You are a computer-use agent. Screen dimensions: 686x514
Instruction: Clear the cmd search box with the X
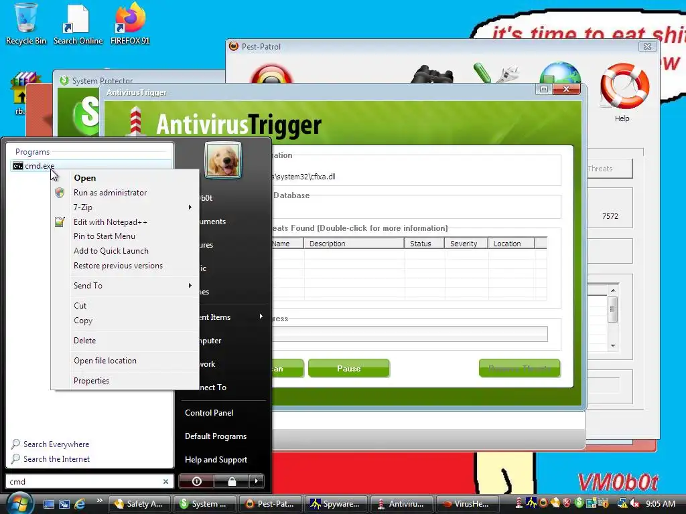[165, 481]
